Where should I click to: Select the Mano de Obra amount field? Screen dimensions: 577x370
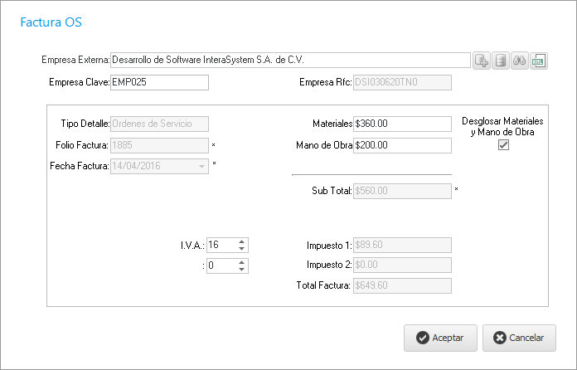(x=401, y=145)
